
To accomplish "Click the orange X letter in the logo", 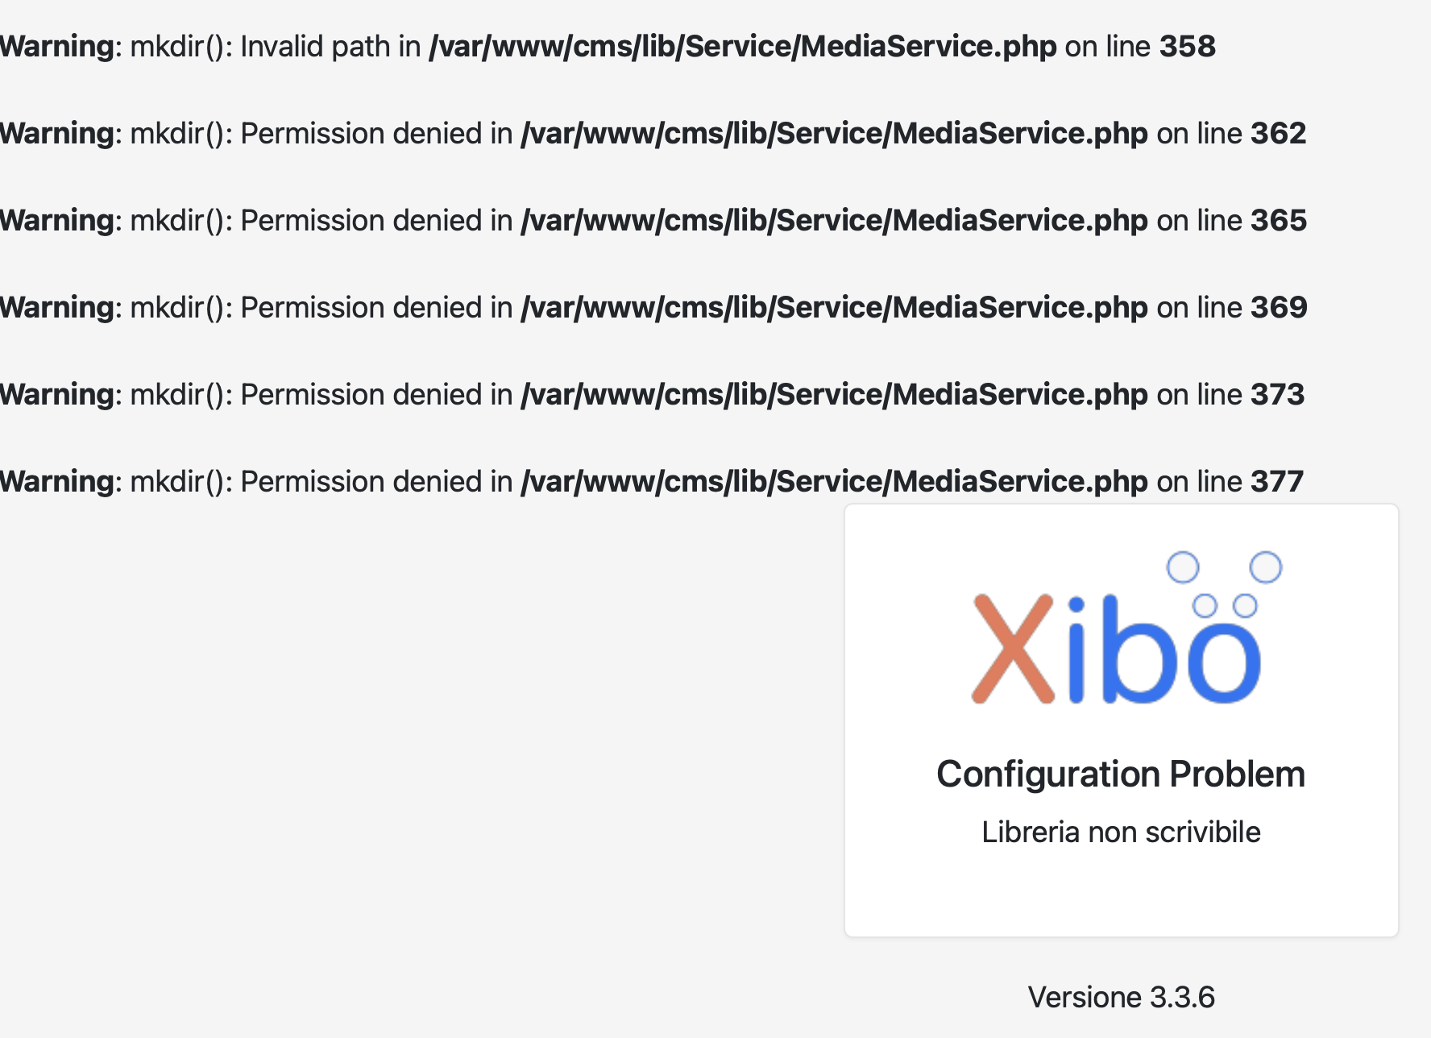I will click(x=1014, y=649).
